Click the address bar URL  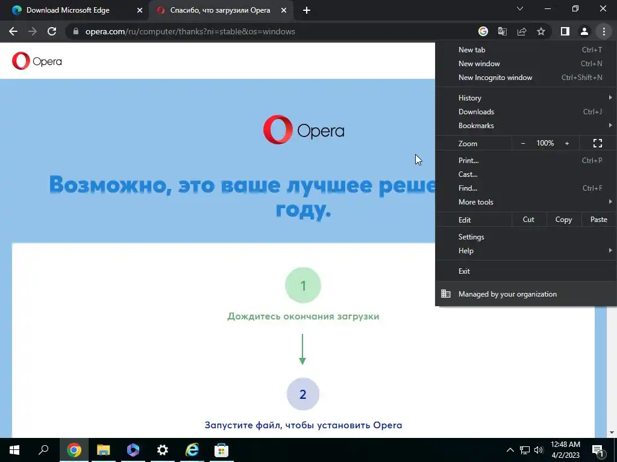tap(190, 31)
